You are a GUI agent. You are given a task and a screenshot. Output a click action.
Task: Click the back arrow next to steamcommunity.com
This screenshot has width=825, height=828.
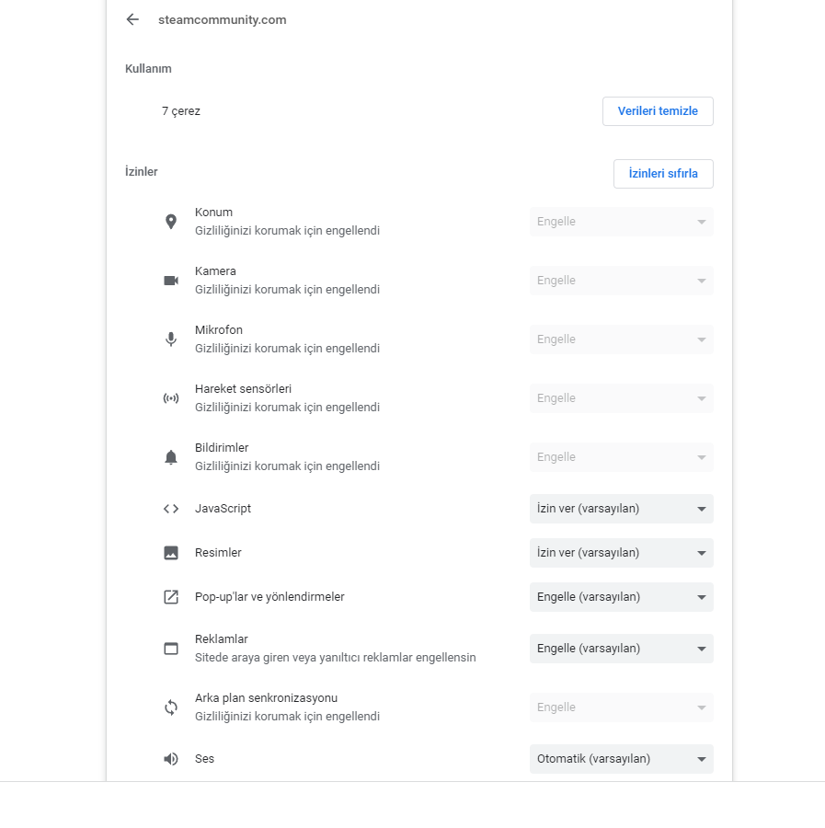(132, 19)
